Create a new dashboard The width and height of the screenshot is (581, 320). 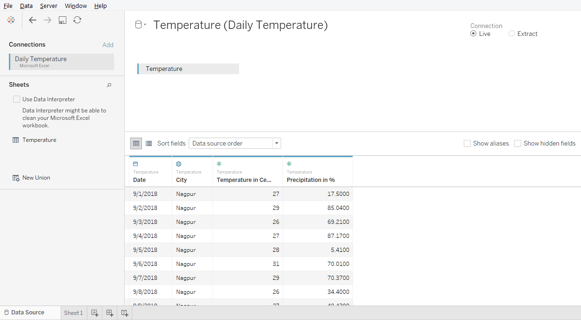(x=110, y=313)
